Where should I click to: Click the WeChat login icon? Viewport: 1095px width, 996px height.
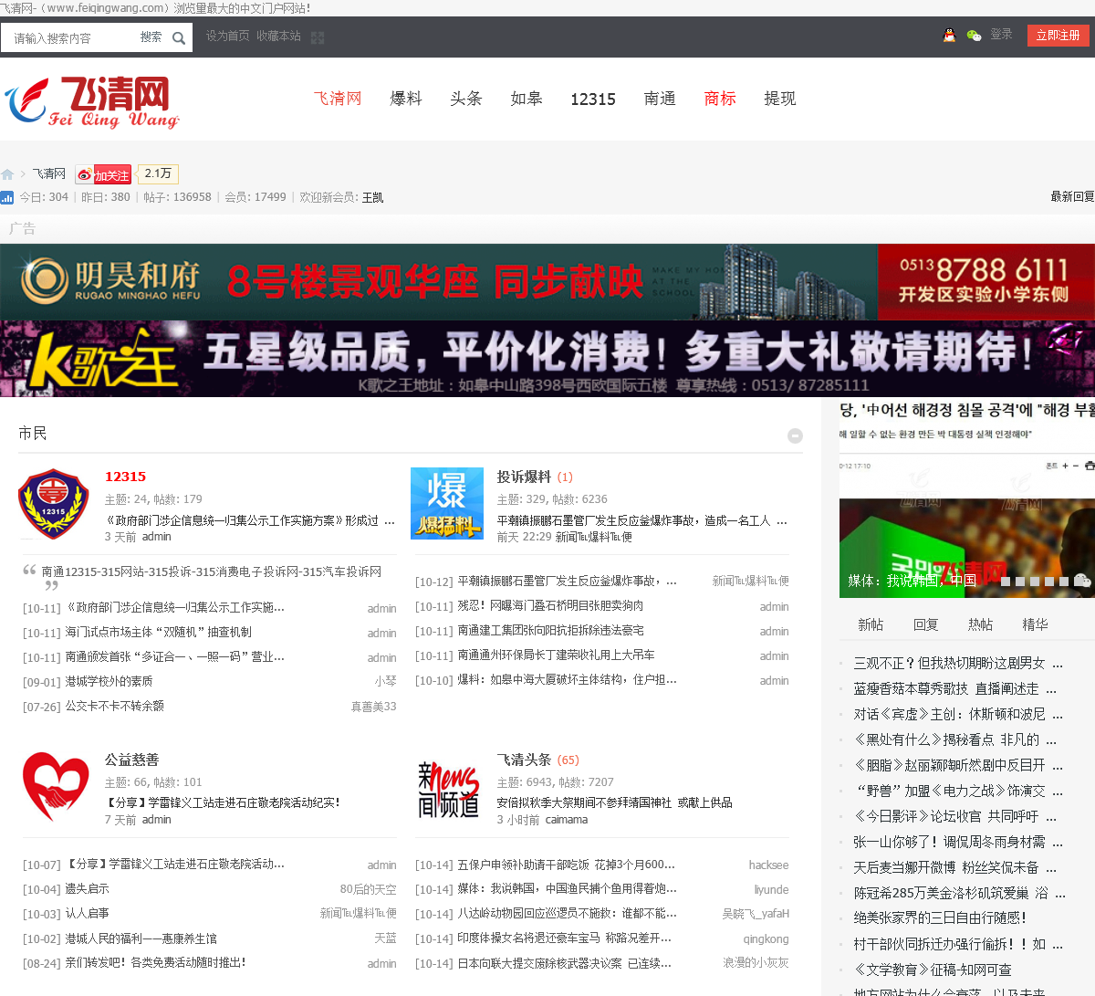[x=974, y=35]
